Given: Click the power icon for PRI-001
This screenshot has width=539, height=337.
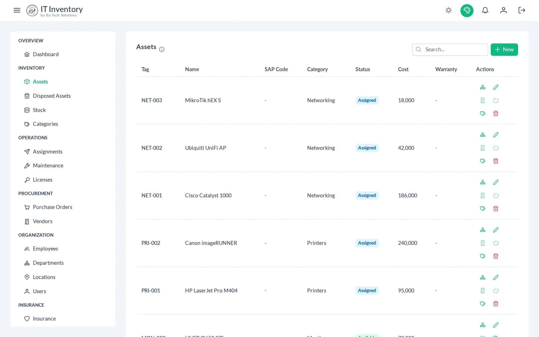Looking at the screenshot, I should click(496, 290).
